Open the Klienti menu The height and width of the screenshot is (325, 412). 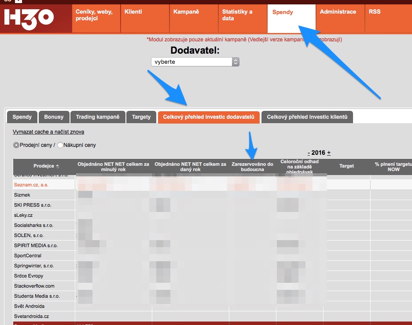[133, 12]
